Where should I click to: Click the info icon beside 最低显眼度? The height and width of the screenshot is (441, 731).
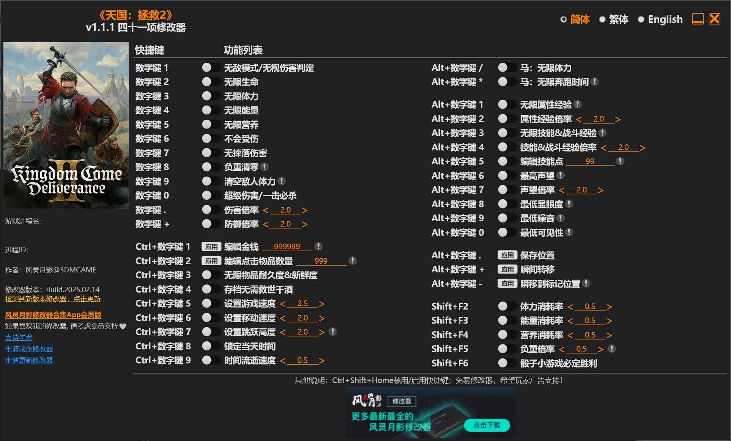click(x=569, y=204)
